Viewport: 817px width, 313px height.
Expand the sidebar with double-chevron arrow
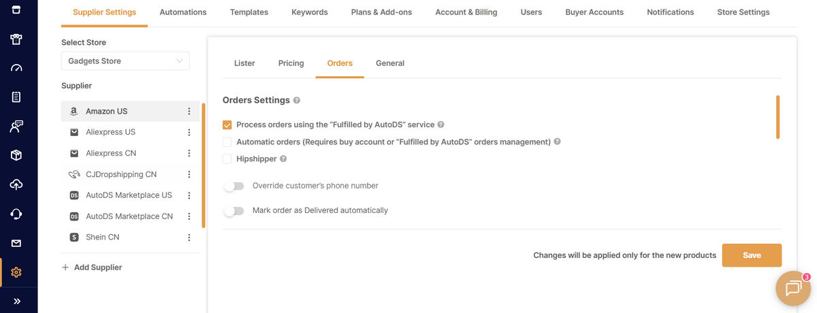[17, 301]
